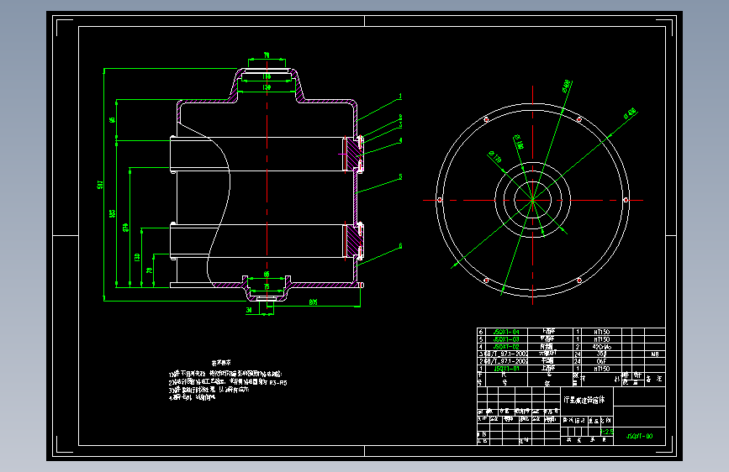Select the 34 dimension at bottom
This screenshot has height=472, width=729.
click(x=249, y=310)
